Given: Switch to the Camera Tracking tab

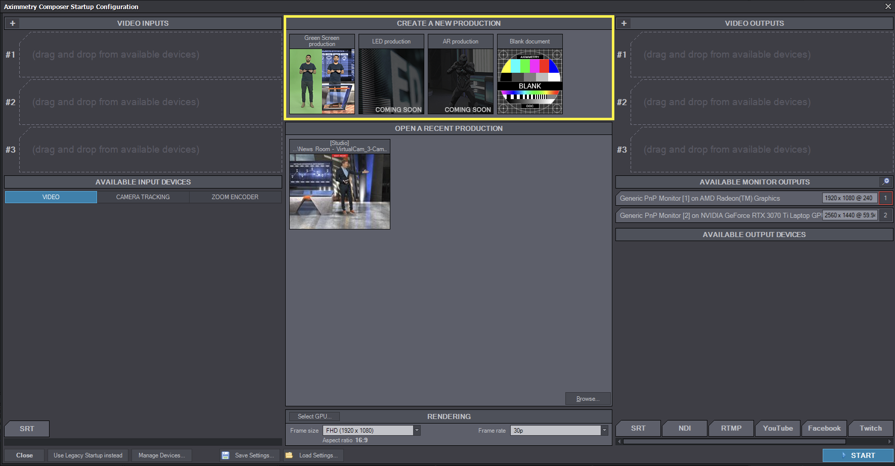Looking at the screenshot, I should [x=143, y=197].
